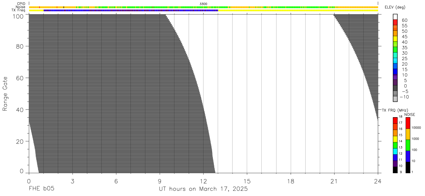This screenshot has width=425, height=196.
Task: Click the TX FRQ scale label '18'
Action: [400, 117]
